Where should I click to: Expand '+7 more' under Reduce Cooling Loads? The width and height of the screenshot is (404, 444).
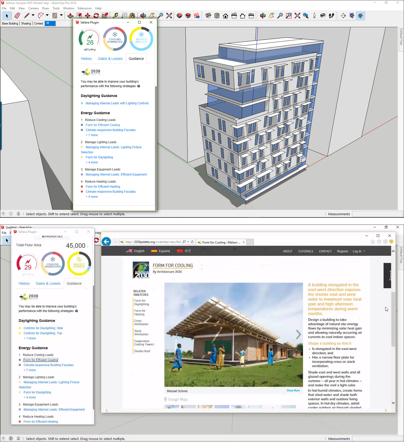click(x=92, y=135)
